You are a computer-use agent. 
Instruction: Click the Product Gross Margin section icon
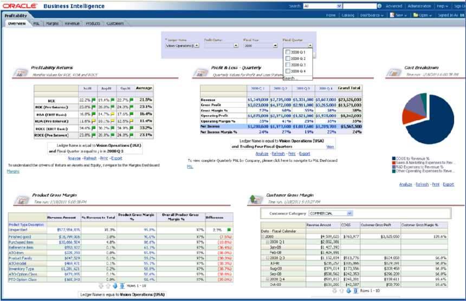tap(21, 199)
